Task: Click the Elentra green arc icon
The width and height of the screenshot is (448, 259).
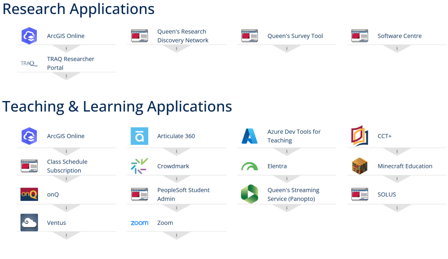Action: pos(249,167)
